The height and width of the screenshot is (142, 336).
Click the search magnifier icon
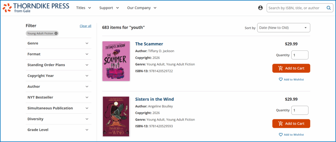click(x=328, y=8)
